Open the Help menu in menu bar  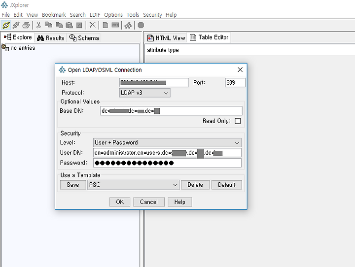171,15
